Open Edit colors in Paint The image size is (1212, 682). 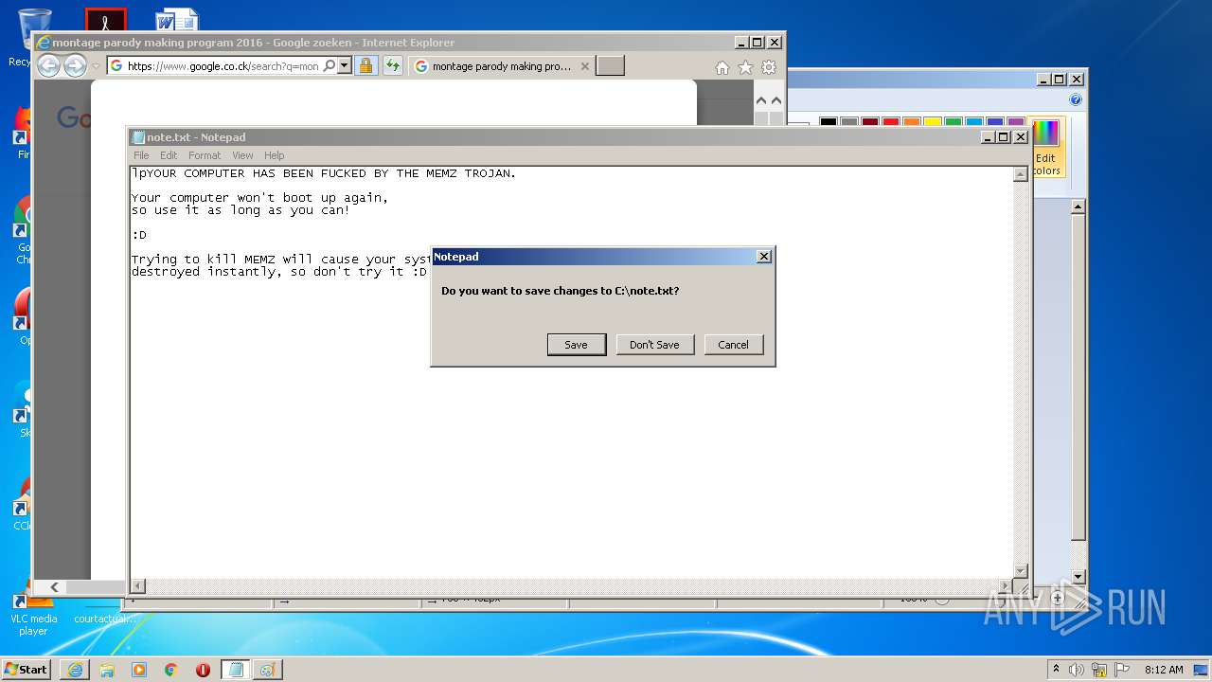tap(1046, 147)
